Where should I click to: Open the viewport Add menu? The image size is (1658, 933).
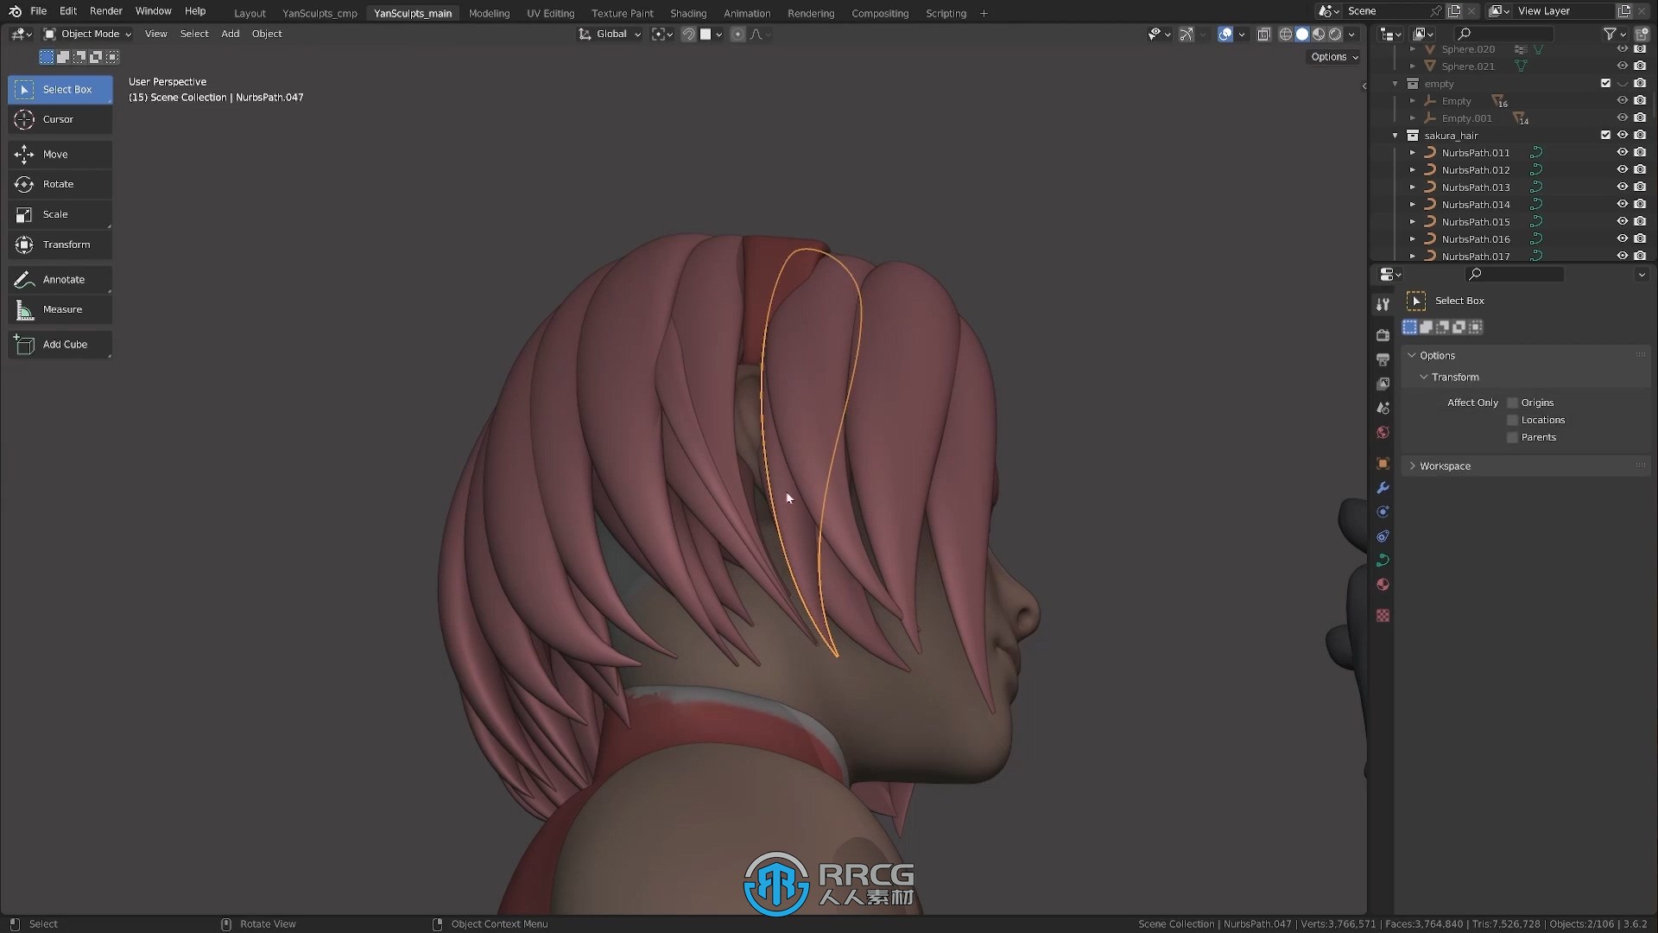point(230,34)
